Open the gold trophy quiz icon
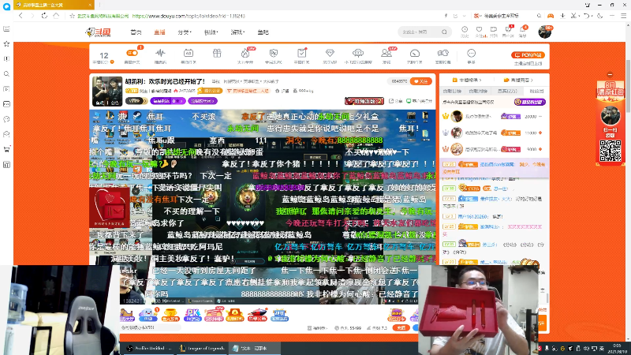The height and width of the screenshot is (355, 631). tap(170, 314)
